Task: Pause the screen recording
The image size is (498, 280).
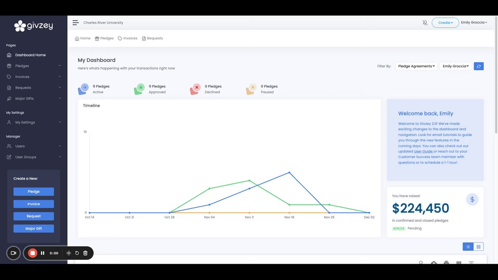Action: tap(42, 253)
